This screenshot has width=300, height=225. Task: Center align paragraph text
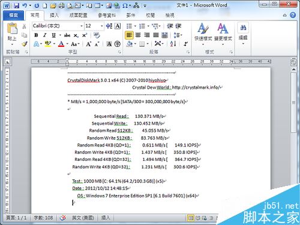[x=138, y=35]
